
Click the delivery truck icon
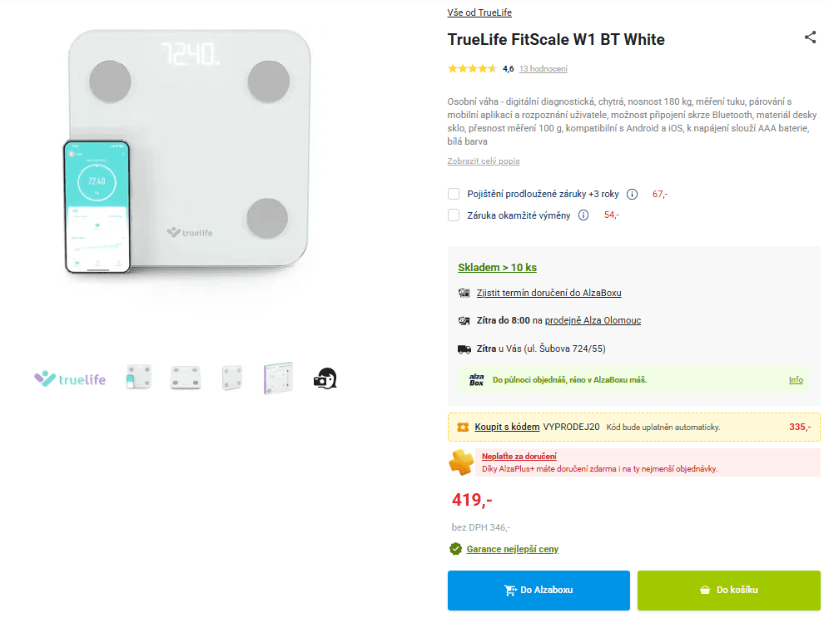tap(465, 349)
